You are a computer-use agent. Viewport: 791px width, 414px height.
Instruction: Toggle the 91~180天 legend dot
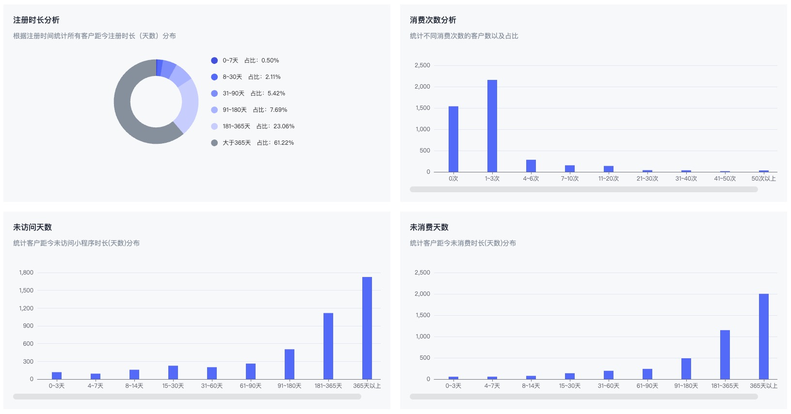(x=214, y=110)
